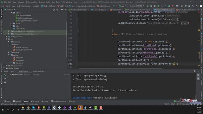203x114 pixels.
Task: Click the rebuild hammer icon in Build panel
Action: click(x=5, y=75)
